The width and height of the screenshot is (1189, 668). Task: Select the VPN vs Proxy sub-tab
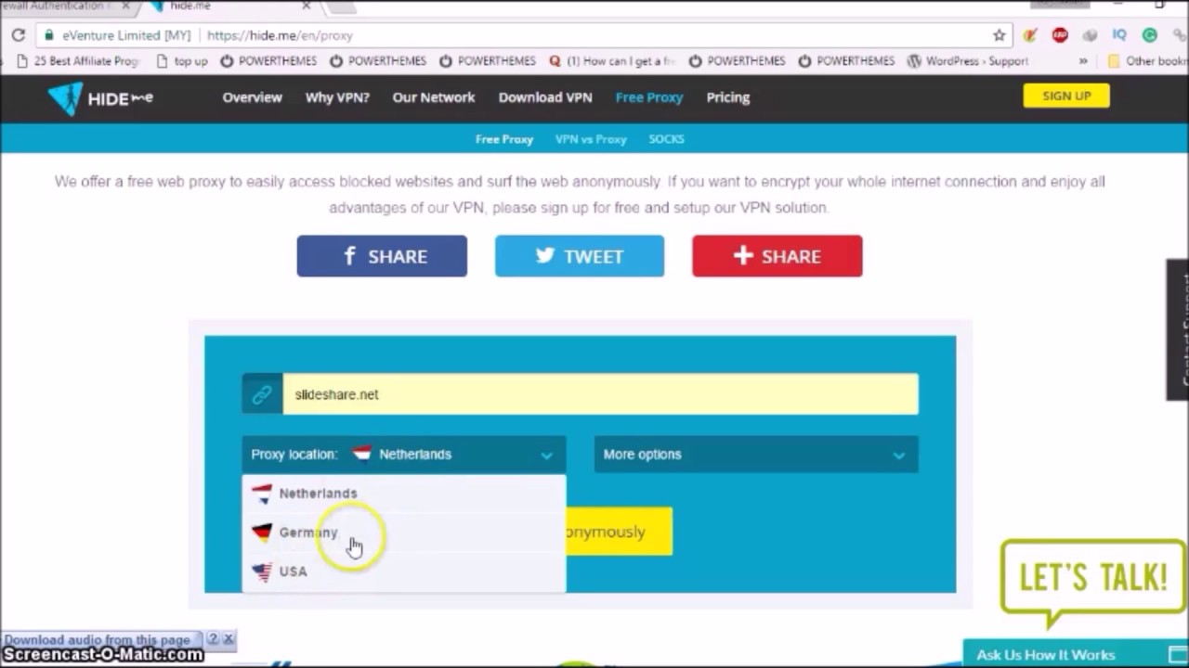[x=591, y=139]
